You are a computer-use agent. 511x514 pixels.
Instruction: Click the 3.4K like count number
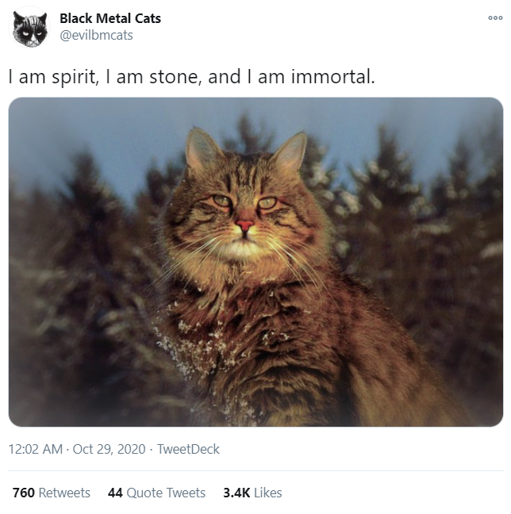(x=236, y=493)
